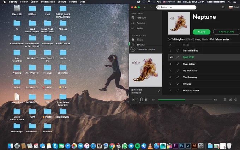Open Tall Heights under the now-playing title
This screenshot has height=150, width=240.
[136, 93]
